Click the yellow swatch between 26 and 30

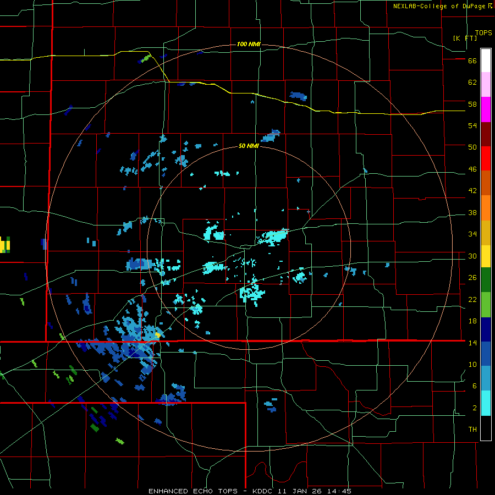(486, 256)
